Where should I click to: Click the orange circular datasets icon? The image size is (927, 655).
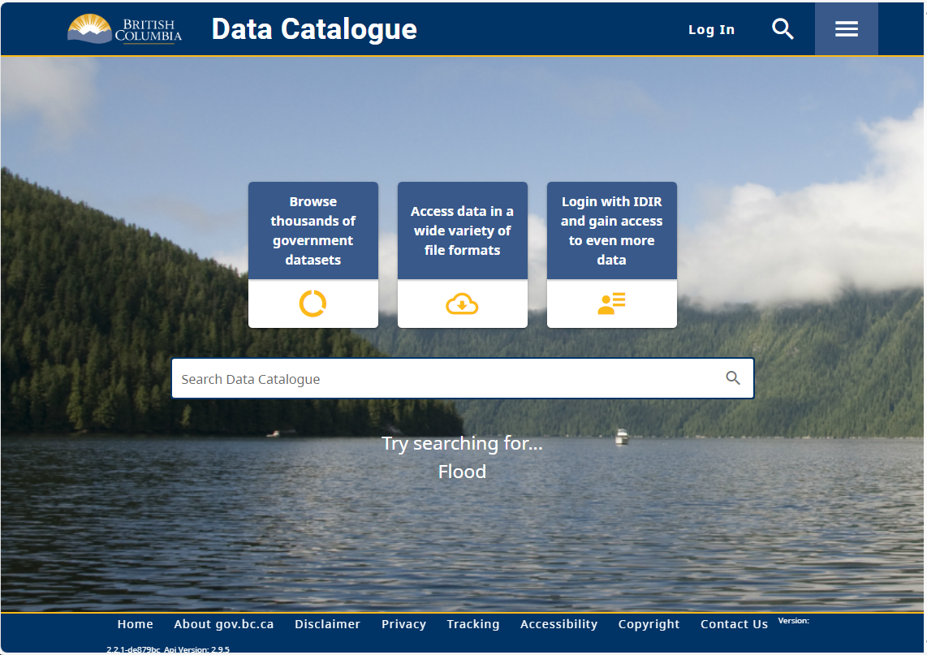pos(313,304)
